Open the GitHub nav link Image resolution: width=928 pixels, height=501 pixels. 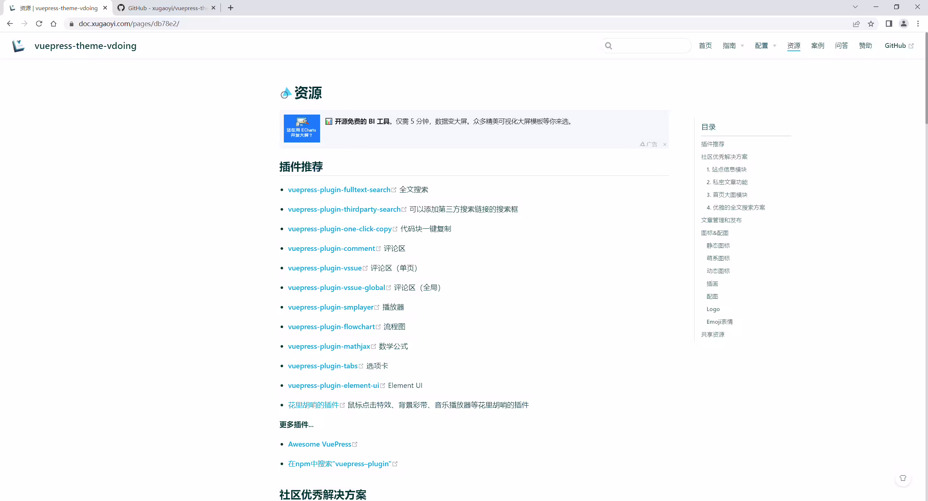point(899,46)
